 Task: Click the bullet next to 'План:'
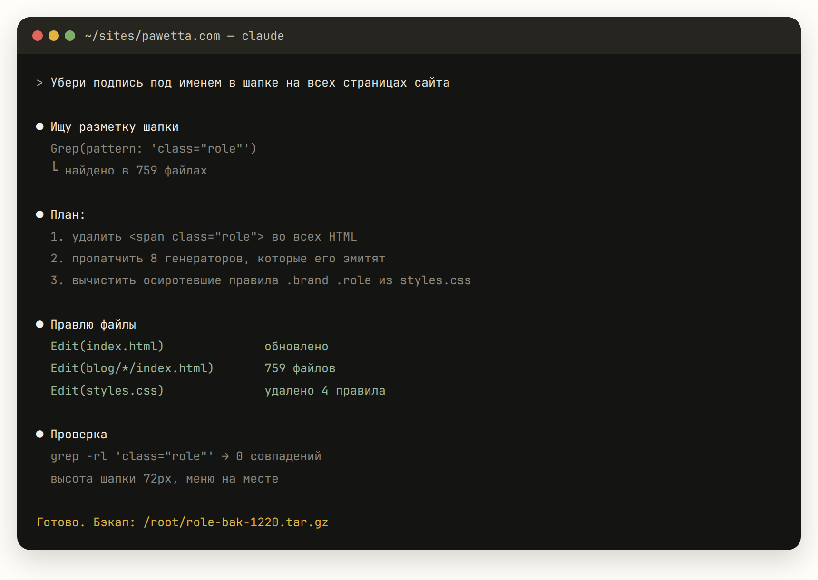coord(40,214)
